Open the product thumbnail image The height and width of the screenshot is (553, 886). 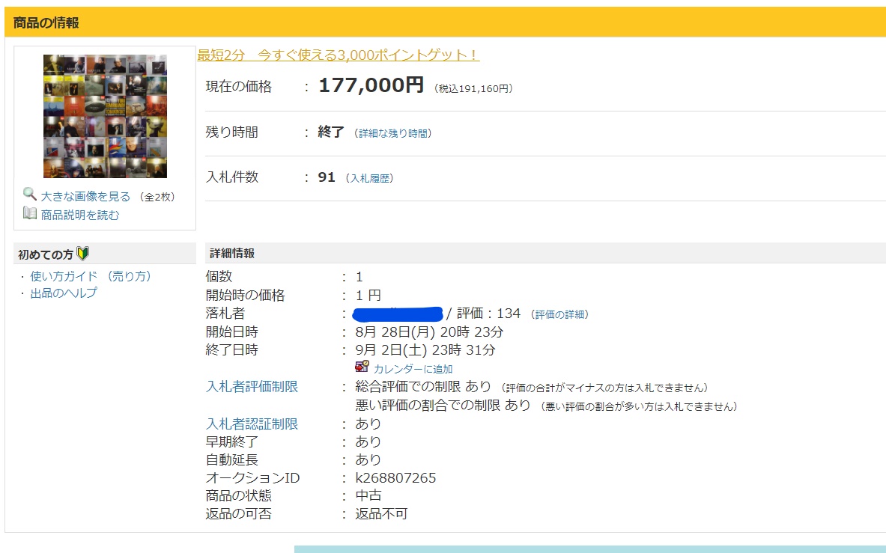[105, 116]
